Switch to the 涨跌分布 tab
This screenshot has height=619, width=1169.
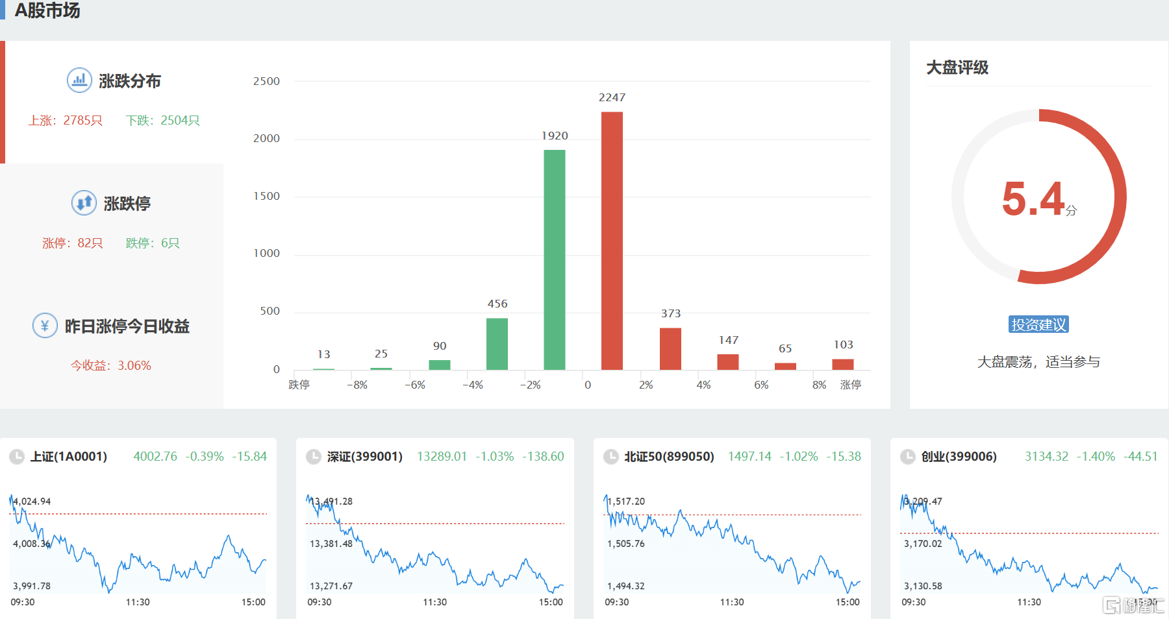click(129, 81)
